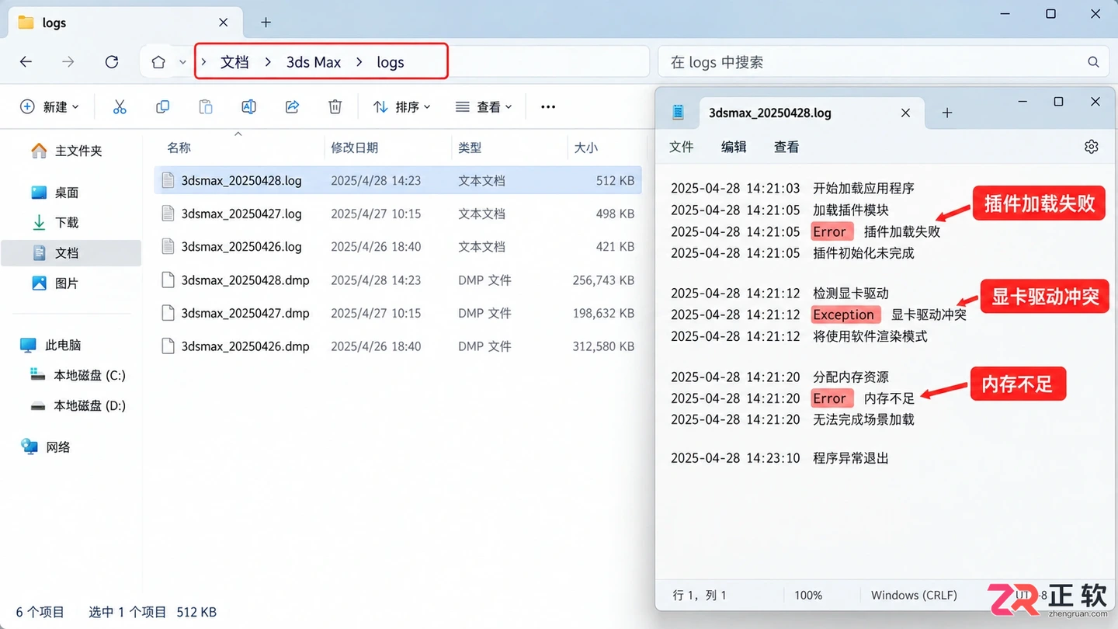The width and height of the screenshot is (1118, 629).
Task: Select file 3dsmax_20250428.dmp
Action: [398, 280]
